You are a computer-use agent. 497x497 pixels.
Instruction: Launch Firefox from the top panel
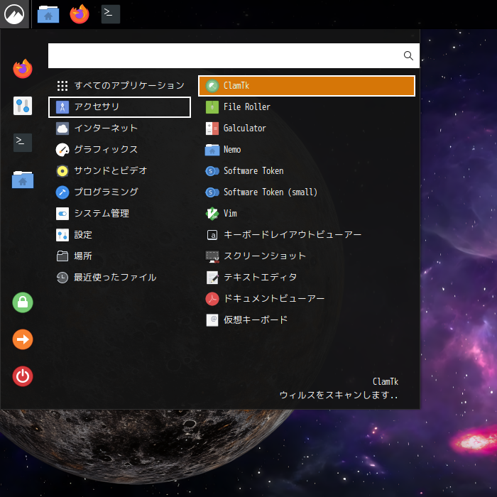coord(80,14)
